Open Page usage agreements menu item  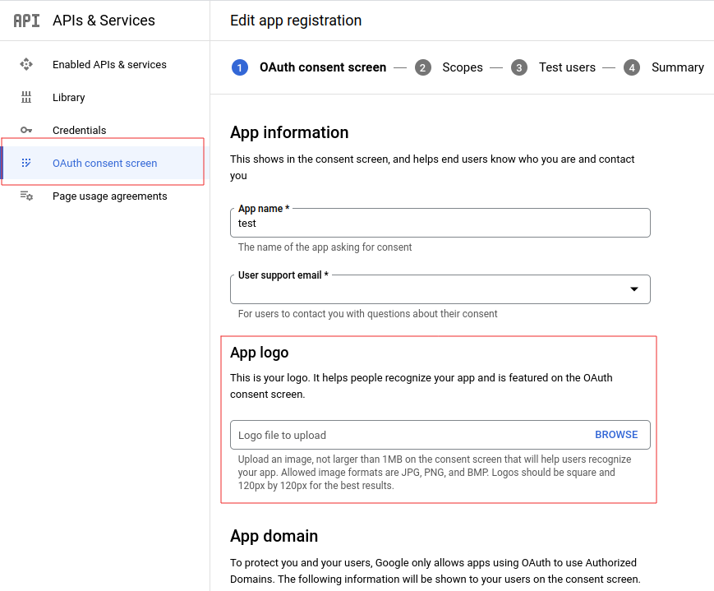click(109, 196)
